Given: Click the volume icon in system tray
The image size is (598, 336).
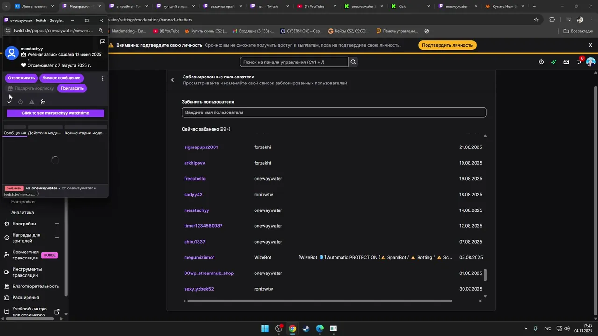Looking at the screenshot, I should [x=566, y=329].
